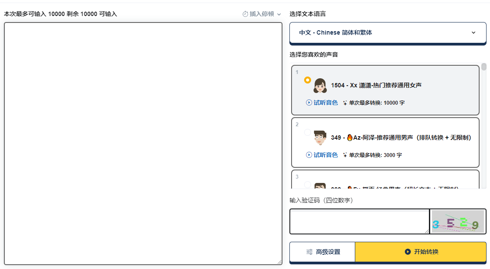490x269 pixels.
Task: Click the voice list vertical scrollbar
Action: click(484, 125)
